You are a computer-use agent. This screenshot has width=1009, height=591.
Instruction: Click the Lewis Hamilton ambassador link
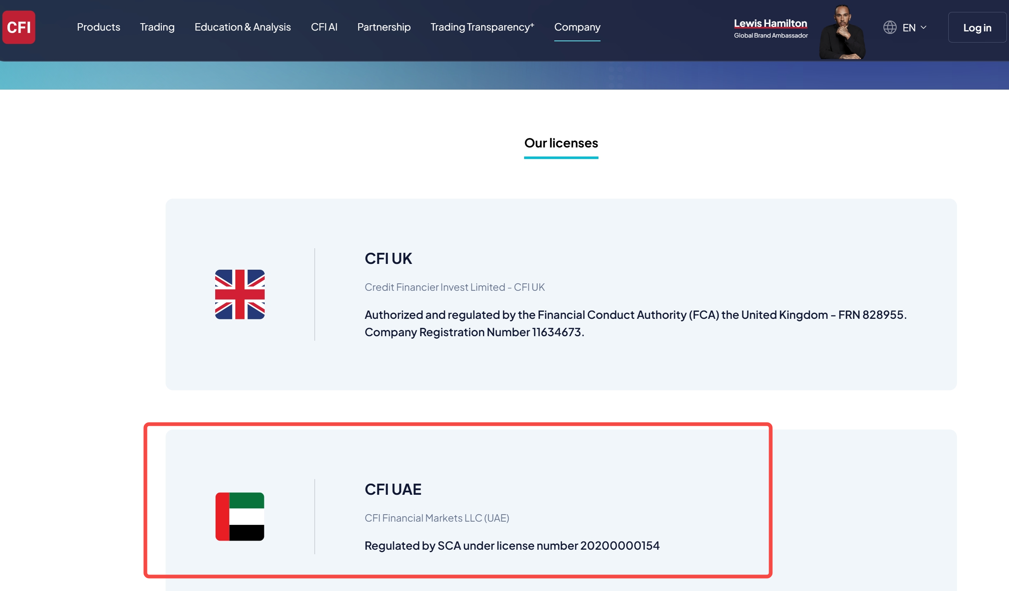(x=771, y=24)
